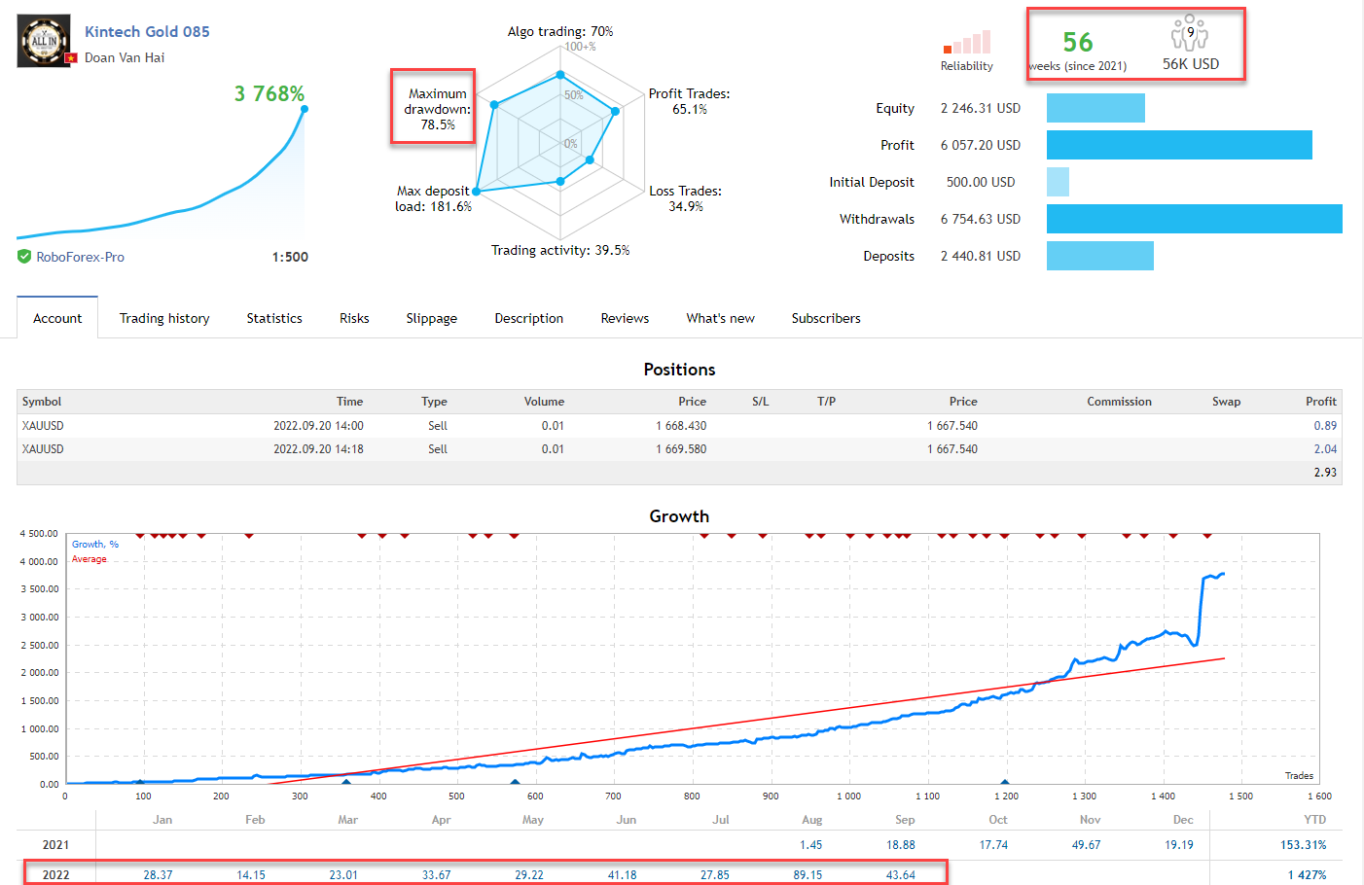
Task: Click the total profit 2.93
Action: tap(1325, 473)
